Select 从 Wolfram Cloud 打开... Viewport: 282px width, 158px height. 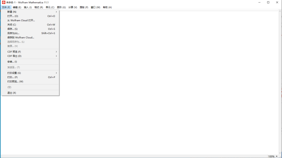point(30,21)
